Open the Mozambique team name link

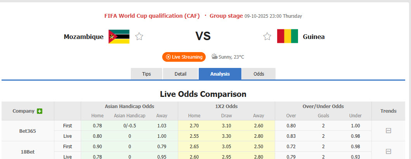coord(84,37)
